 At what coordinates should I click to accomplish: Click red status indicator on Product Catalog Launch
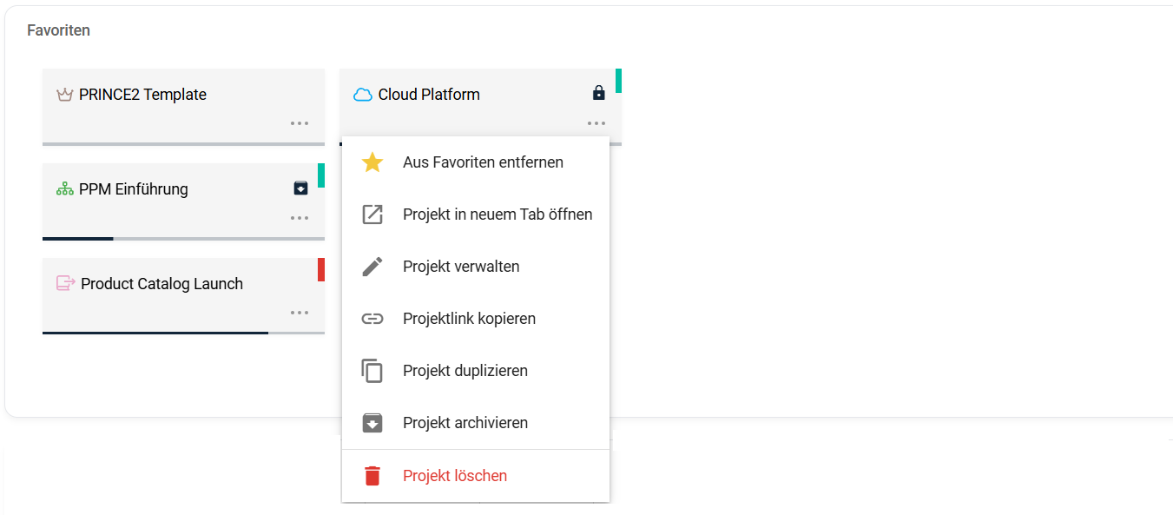tap(321, 269)
